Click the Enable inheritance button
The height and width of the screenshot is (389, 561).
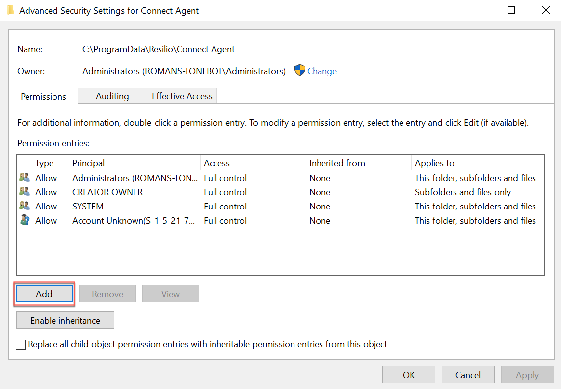click(x=65, y=320)
